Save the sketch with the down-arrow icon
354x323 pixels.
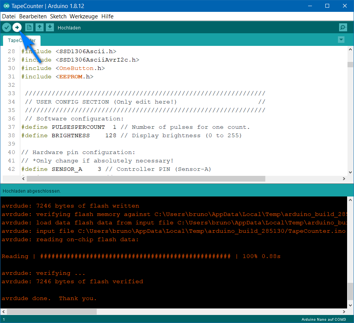click(50, 28)
